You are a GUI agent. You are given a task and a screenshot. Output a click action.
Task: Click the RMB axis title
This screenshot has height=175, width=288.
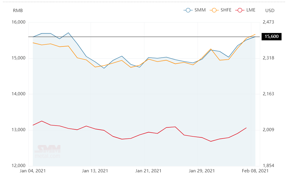[x=18, y=11]
